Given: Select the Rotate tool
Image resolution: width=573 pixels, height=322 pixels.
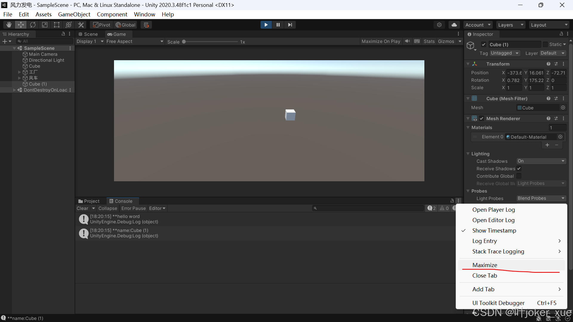Looking at the screenshot, I should (33, 25).
